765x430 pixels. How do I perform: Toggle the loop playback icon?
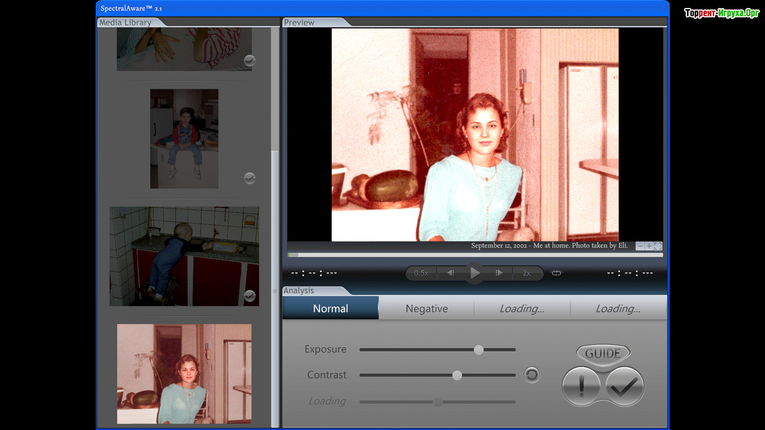point(556,273)
